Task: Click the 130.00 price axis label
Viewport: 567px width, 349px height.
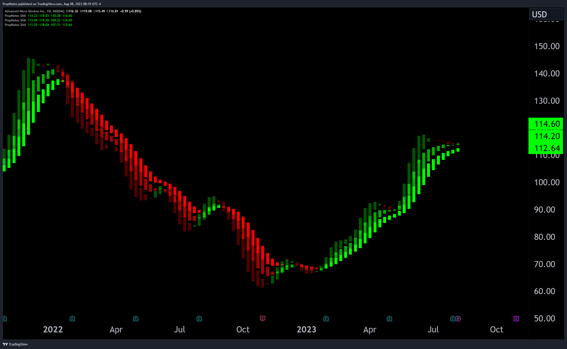Action: pos(547,101)
